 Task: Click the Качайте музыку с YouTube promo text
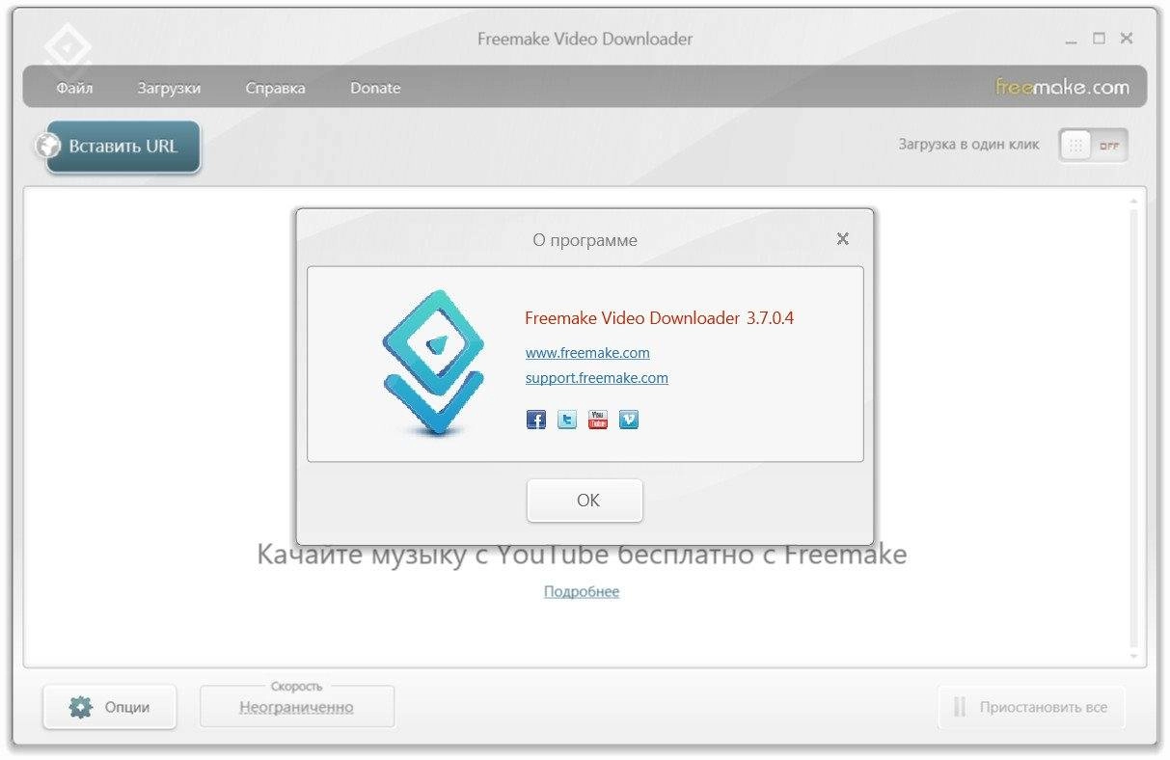(582, 556)
